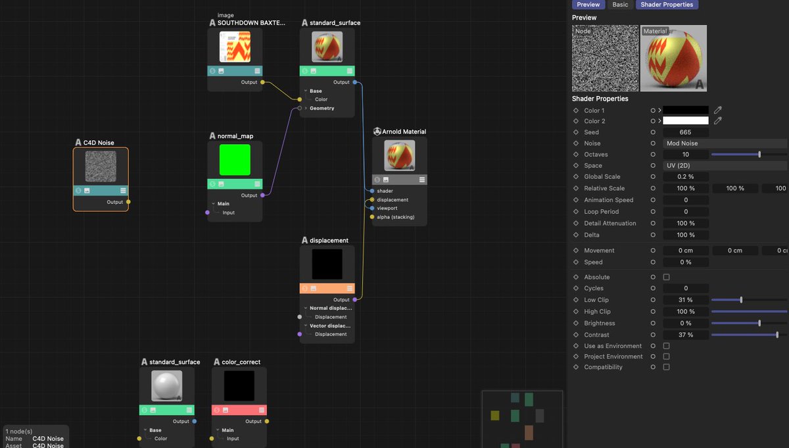
Task: Select the green normal_map node thumbnail
Action: (235, 160)
